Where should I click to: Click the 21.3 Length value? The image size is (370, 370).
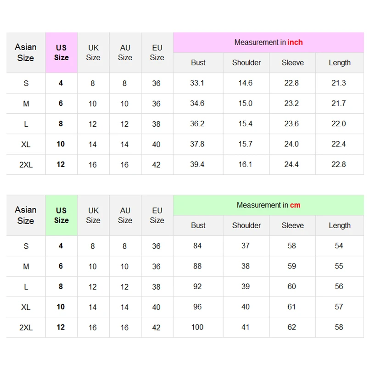pos(339,83)
